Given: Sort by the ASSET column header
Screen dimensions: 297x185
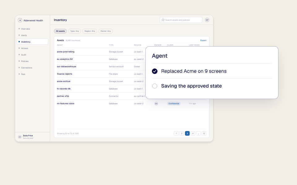Looking at the screenshot, I should (60, 45).
